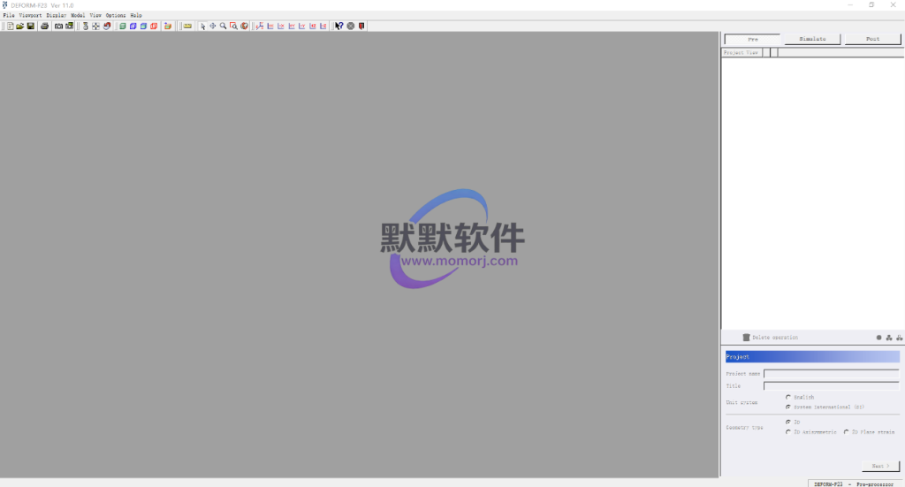
Task: Click the ruler measure tool icon
Action: coord(187,27)
